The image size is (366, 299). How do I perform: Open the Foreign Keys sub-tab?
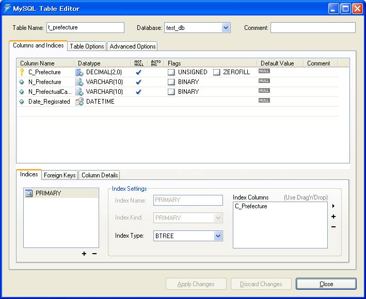[60, 175]
